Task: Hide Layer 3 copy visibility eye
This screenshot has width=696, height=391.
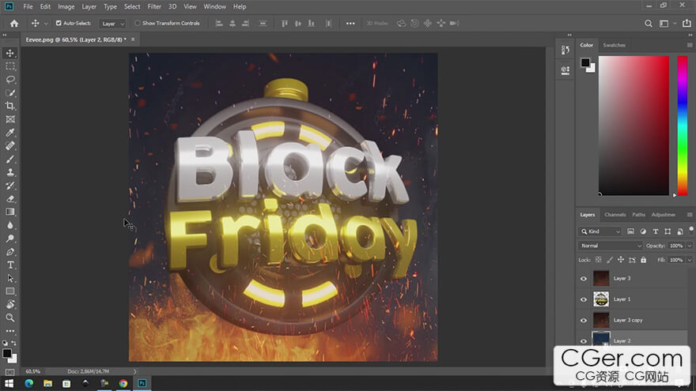Action: [x=584, y=321]
